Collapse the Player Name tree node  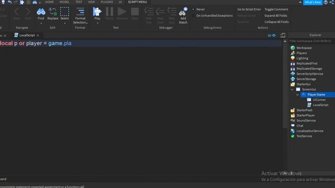297,95
